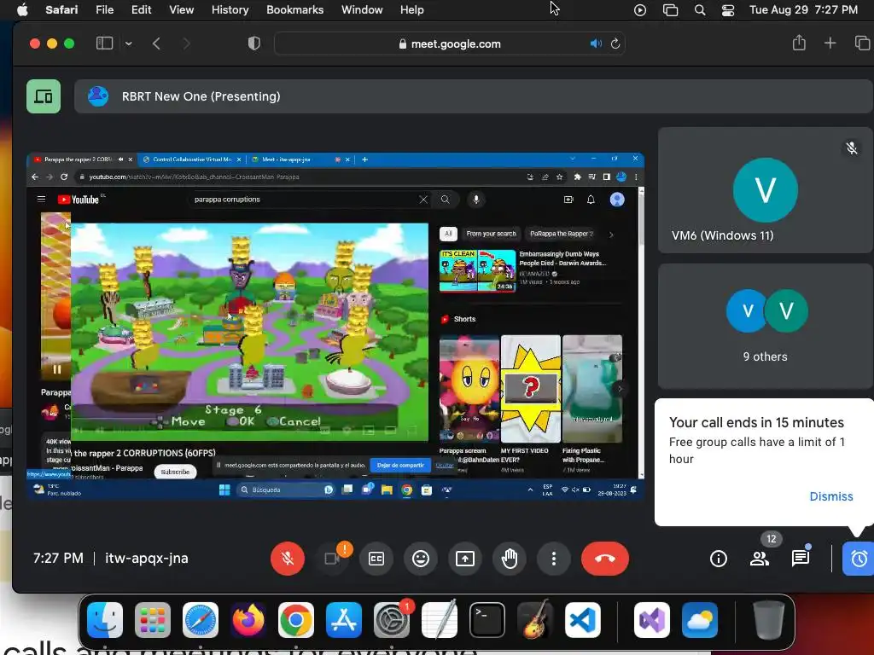Dismiss the call ending notice

[831, 496]
